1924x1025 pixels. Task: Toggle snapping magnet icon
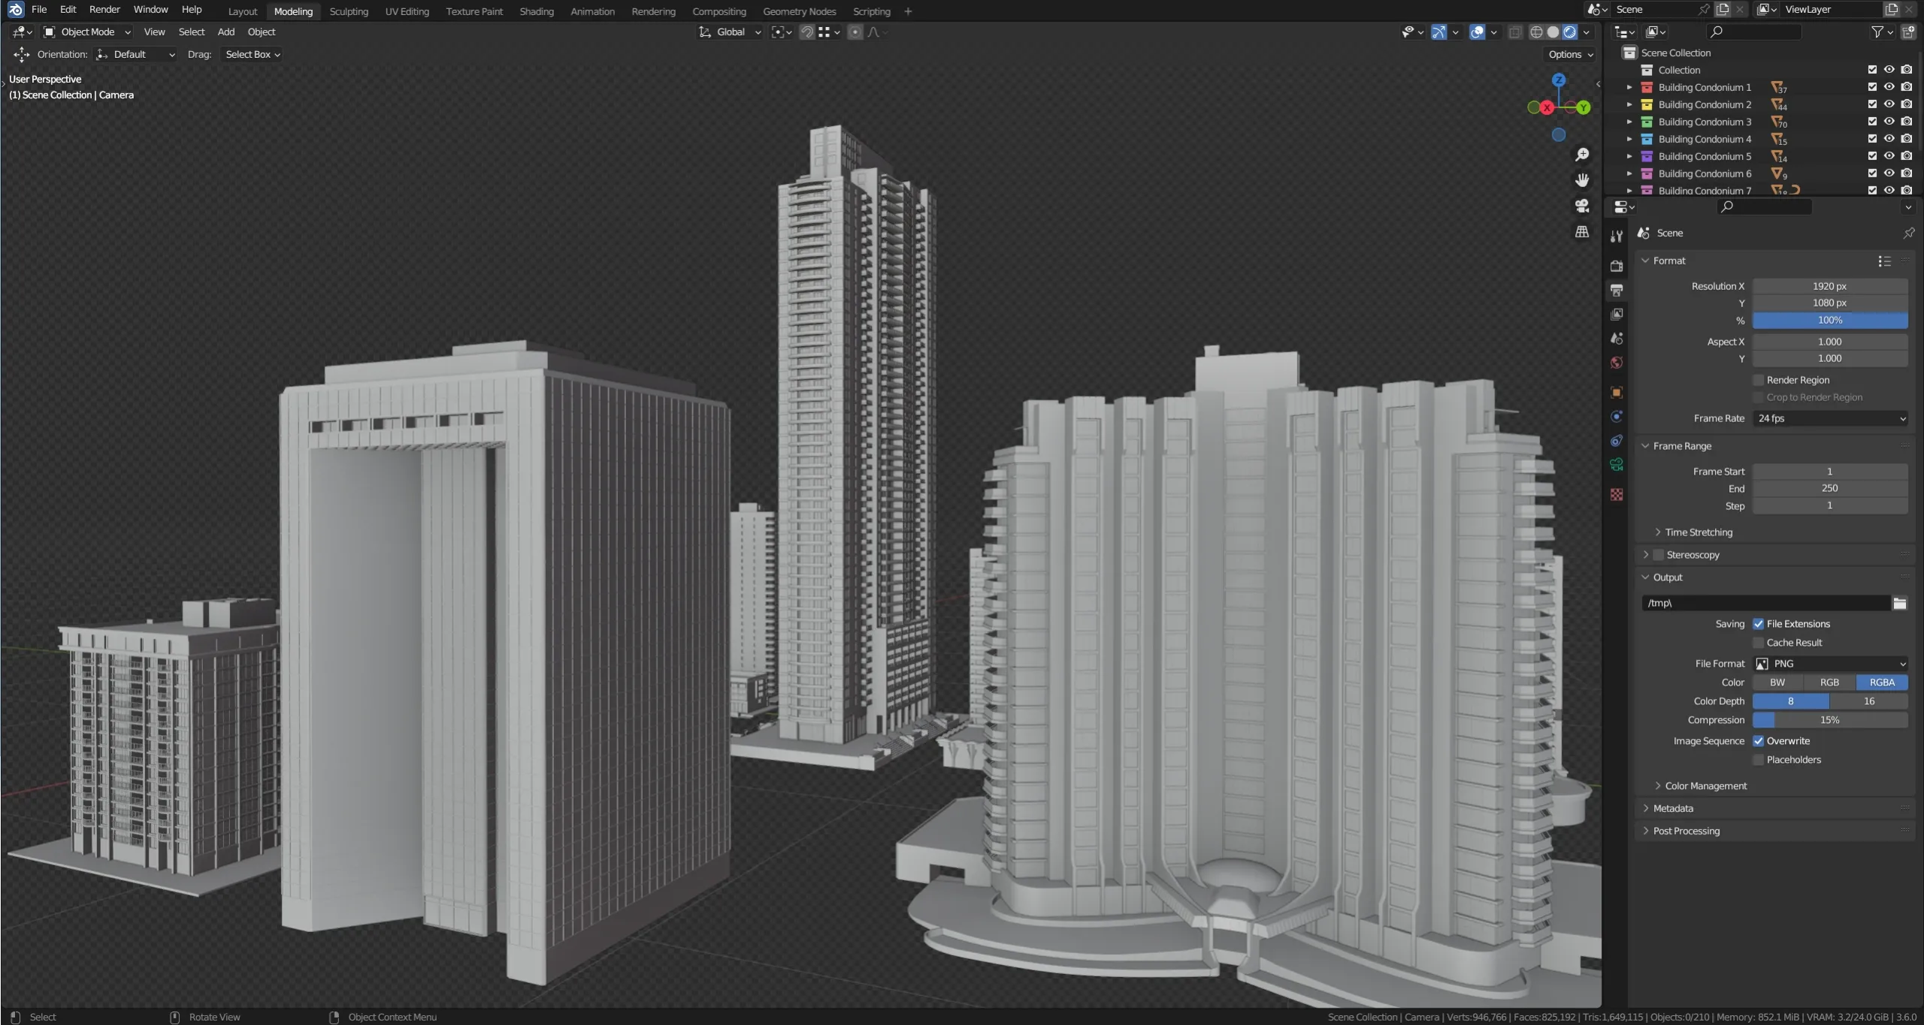click(x=806, y=32)
